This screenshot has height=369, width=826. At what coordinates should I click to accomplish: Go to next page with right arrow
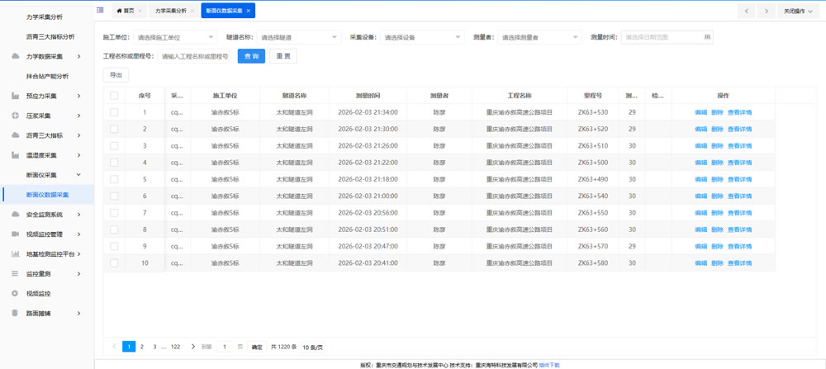193,347
